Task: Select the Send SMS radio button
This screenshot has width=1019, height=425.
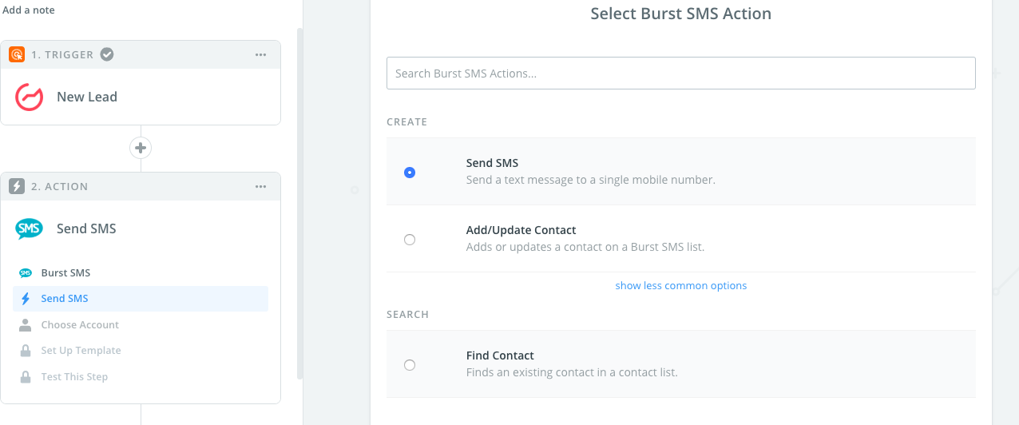Action: coord(410,172)
